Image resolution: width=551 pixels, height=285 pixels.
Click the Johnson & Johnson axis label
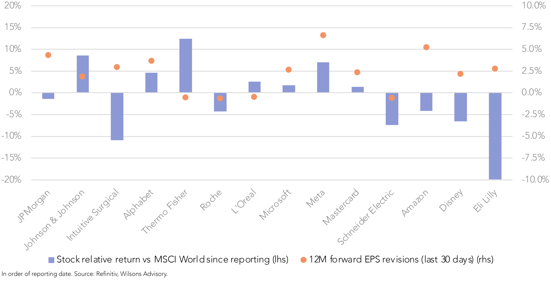(x=54, y=220)
